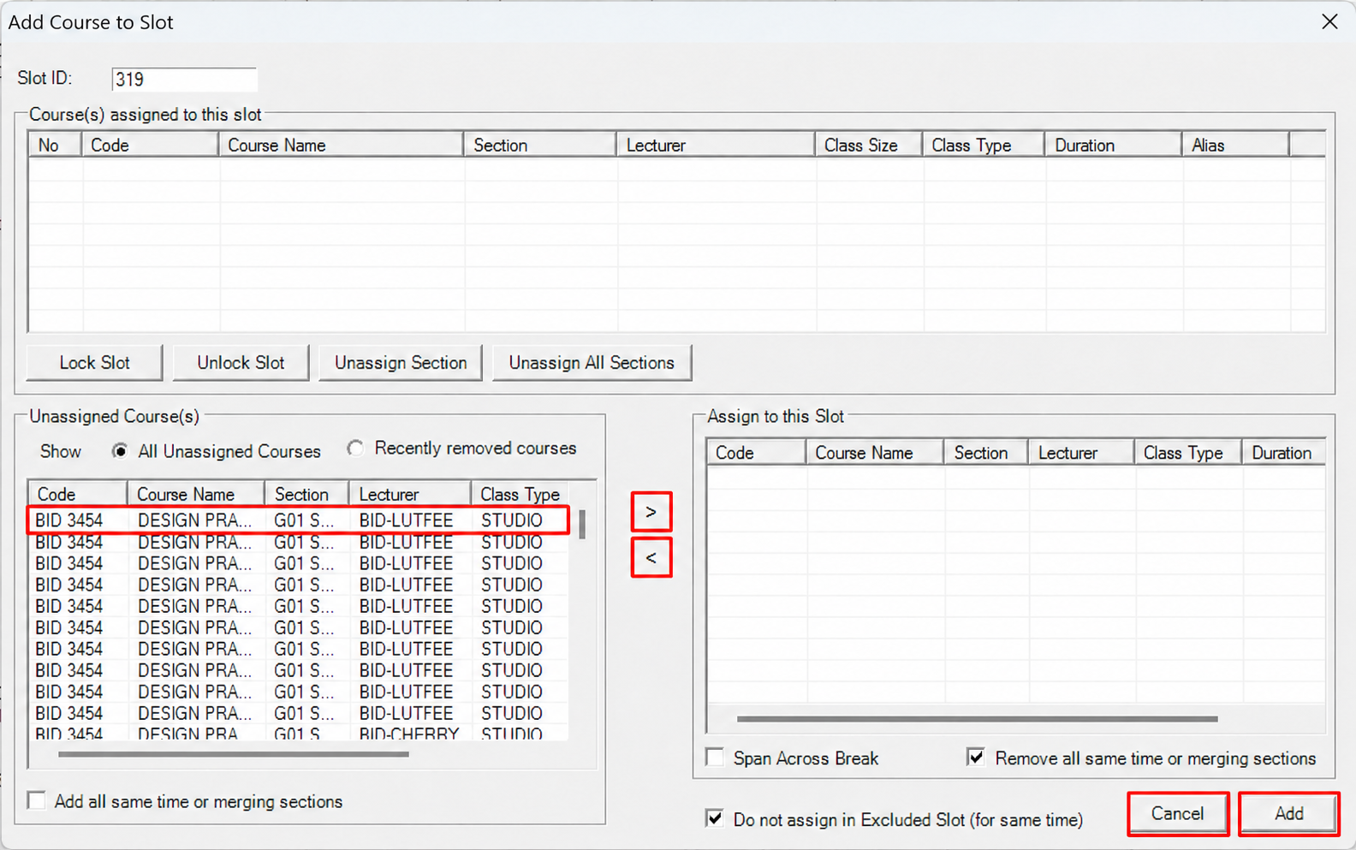
Task: Click Course Name header in Unassigned Courses list
Action: click(x=196, y=494)
